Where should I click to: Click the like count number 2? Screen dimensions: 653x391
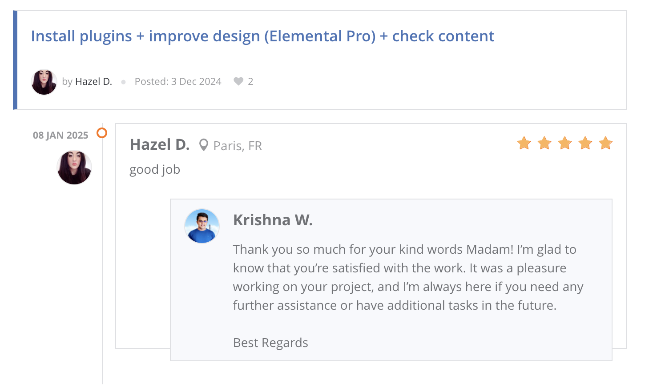pos(250,82)
